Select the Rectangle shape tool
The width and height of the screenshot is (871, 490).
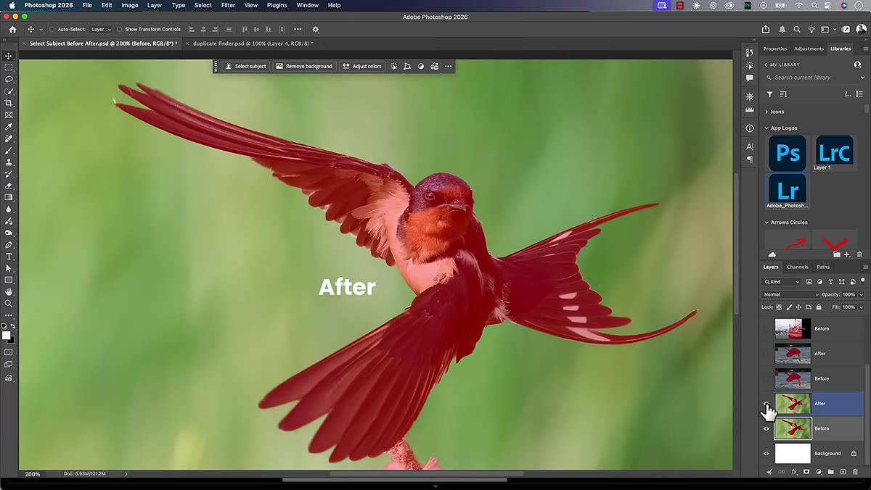coord(9,280)
